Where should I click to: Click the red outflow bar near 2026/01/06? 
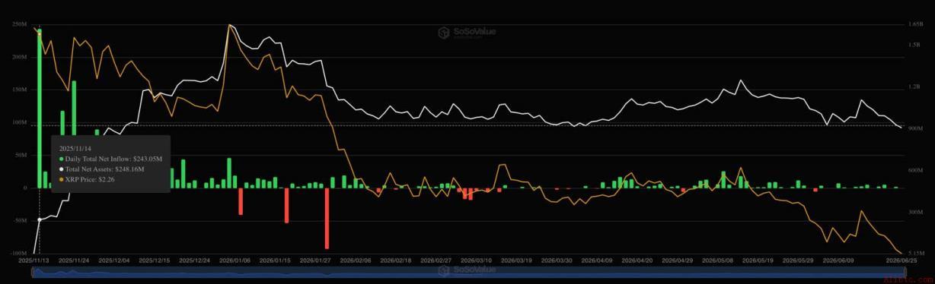click(x=241, y=201)
